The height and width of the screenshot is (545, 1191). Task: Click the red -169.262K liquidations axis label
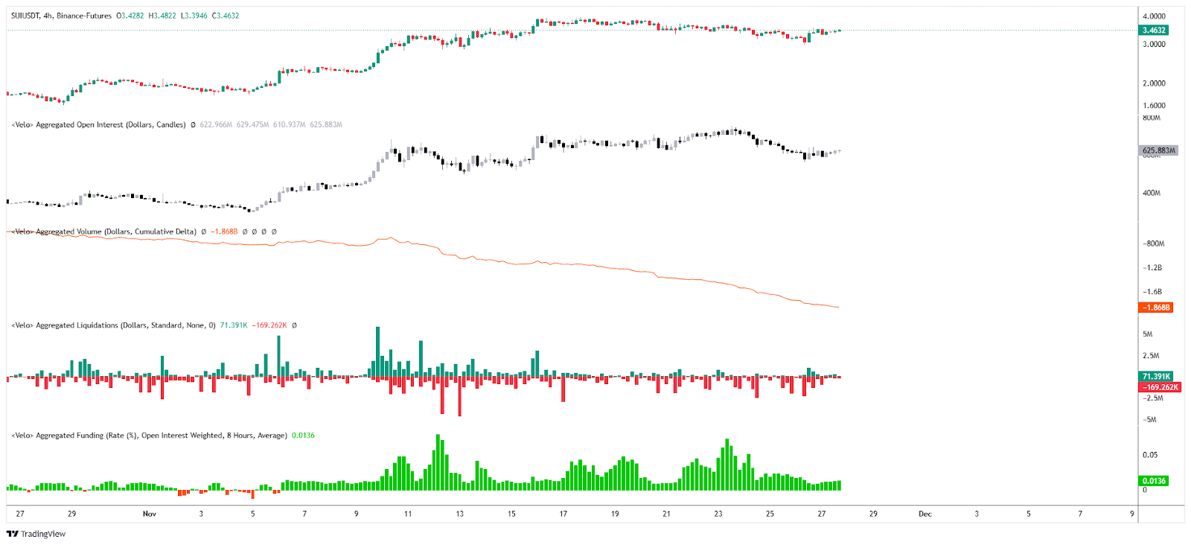click(1160, 387)
